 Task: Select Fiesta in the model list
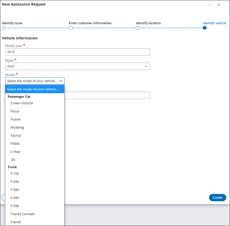15,143
